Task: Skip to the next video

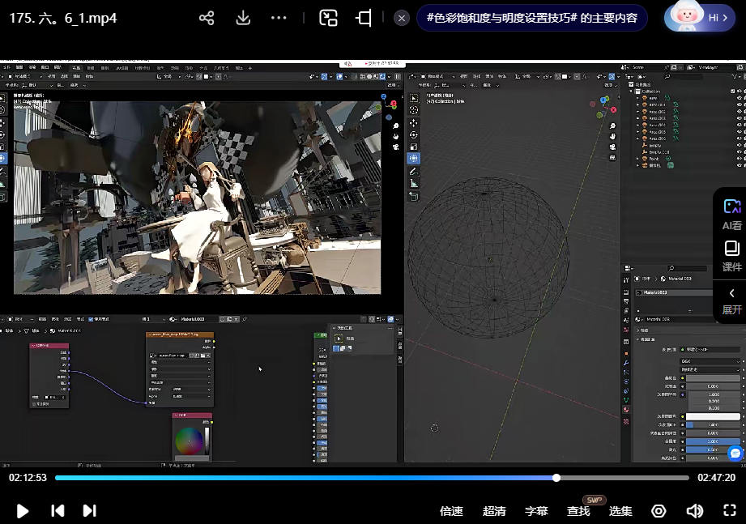Action: (x=90, y=510)
